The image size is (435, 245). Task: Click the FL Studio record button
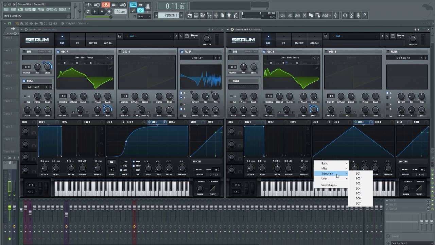point(109,12)
